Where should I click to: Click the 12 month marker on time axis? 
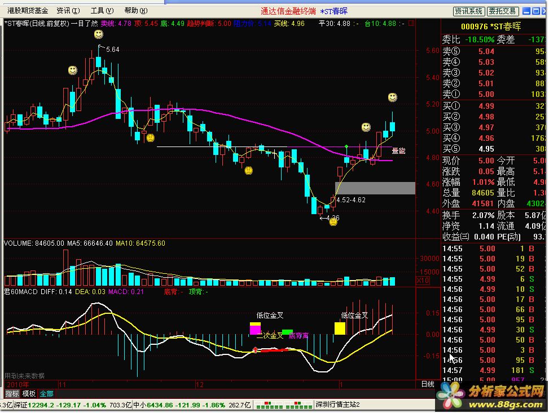200,385
